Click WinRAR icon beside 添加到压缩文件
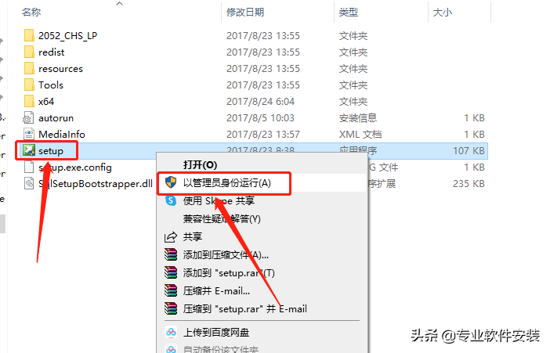 coord(171,254)
